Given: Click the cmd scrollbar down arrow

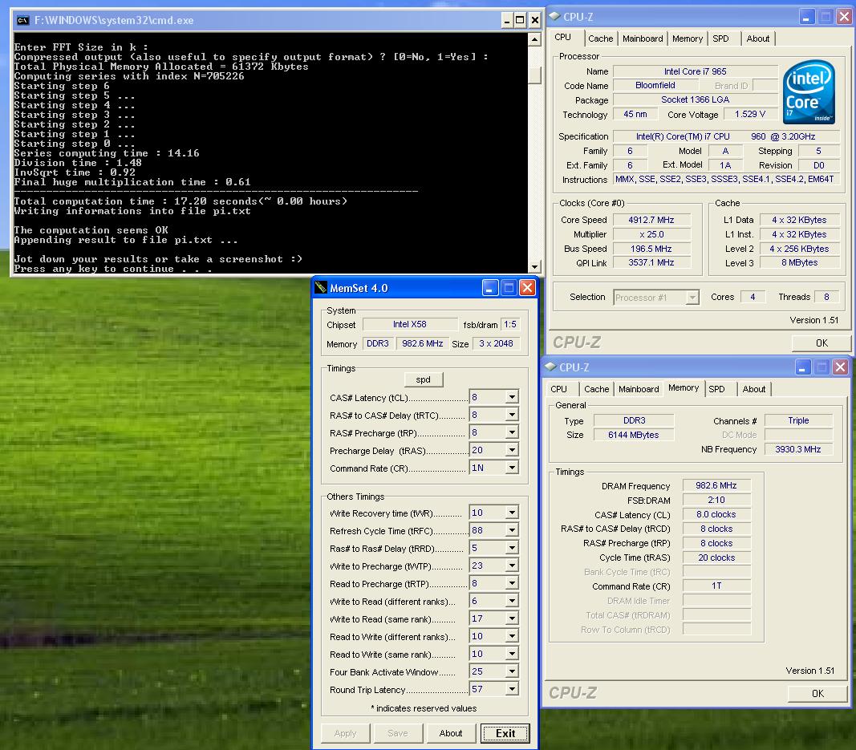Looking at the screenshot, I should pos(534,267).
